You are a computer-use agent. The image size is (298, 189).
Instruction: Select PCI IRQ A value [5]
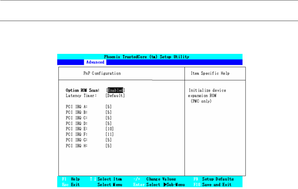pos(108,107)
